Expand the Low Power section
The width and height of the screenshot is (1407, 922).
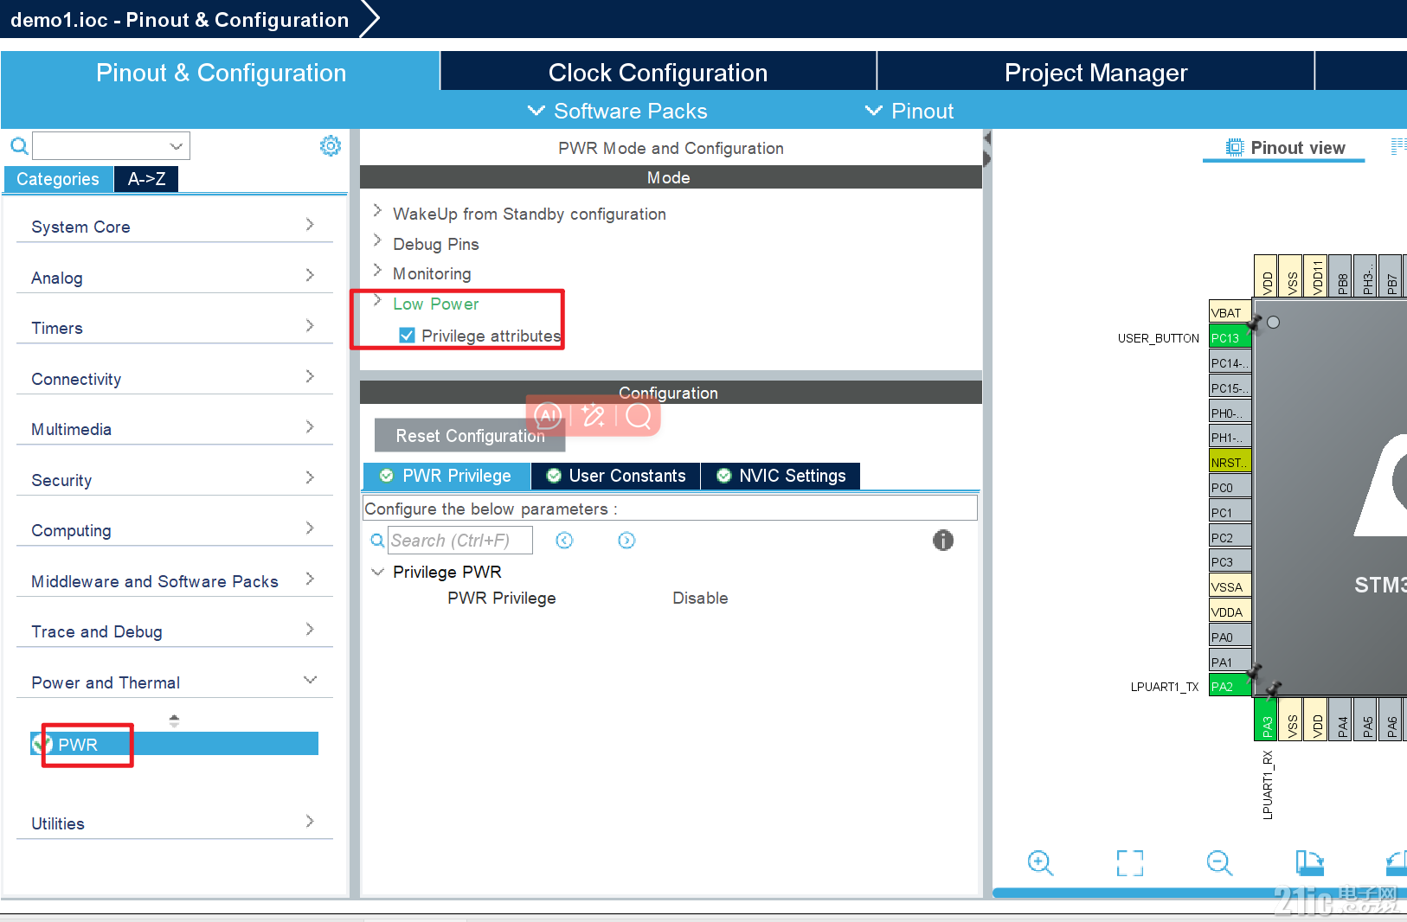coord(377,301)
